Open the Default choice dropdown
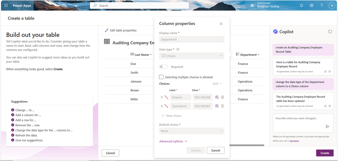This screenshot has width=338, height=161. [191, 131]
